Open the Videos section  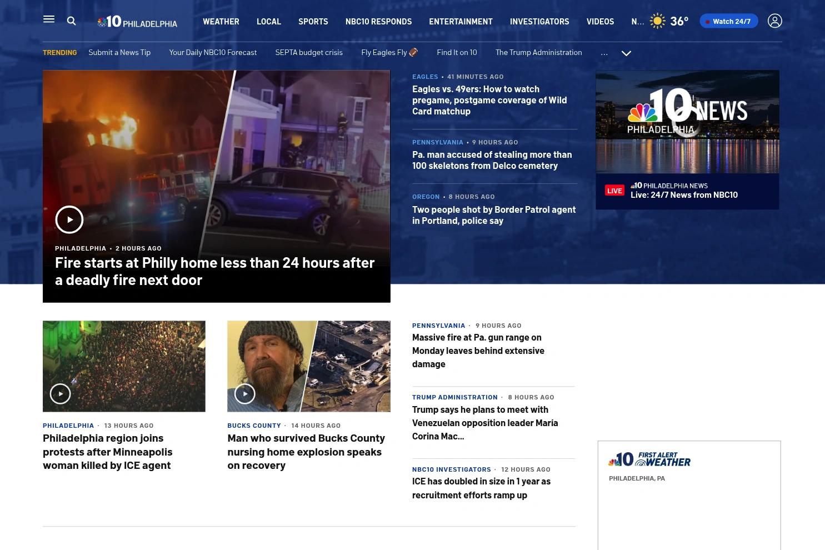600,21
